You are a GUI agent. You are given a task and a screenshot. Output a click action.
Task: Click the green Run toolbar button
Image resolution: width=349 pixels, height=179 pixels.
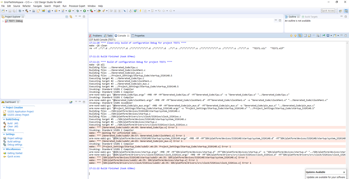coord(84,11)
